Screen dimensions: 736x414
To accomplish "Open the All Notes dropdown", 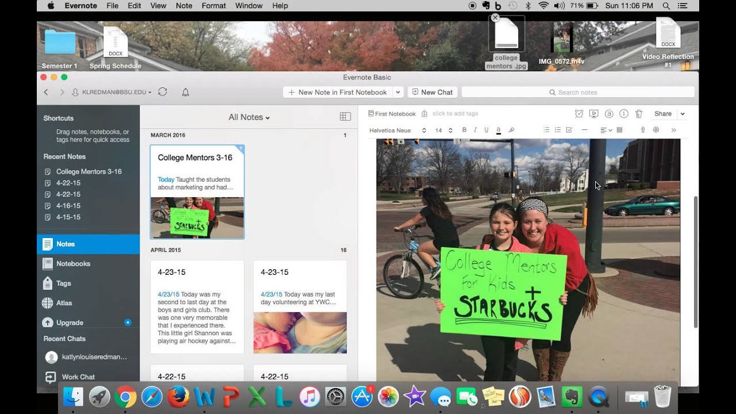I will [x=249, y=117].
